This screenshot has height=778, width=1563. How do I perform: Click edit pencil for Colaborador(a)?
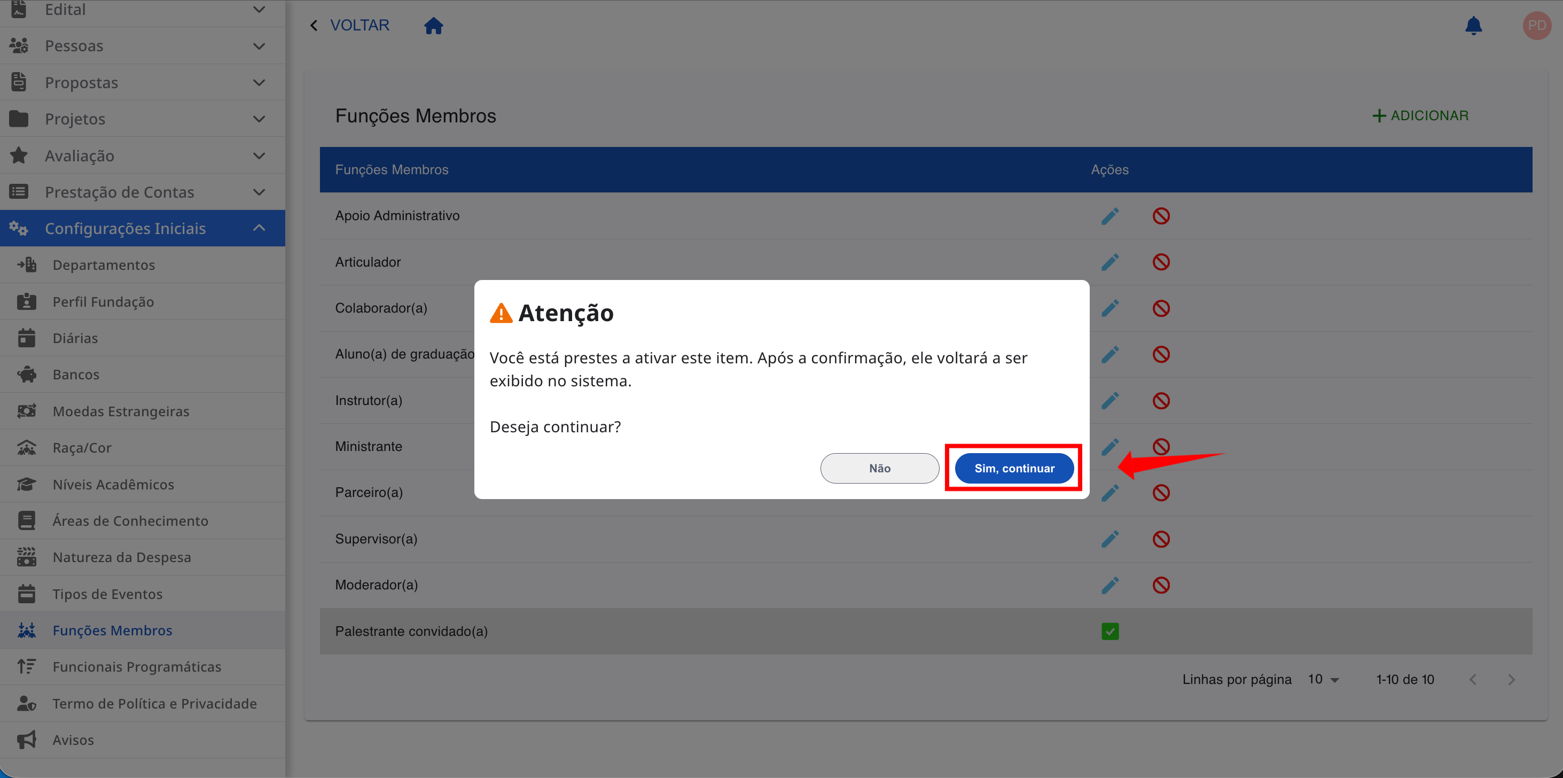(1110, 308)
